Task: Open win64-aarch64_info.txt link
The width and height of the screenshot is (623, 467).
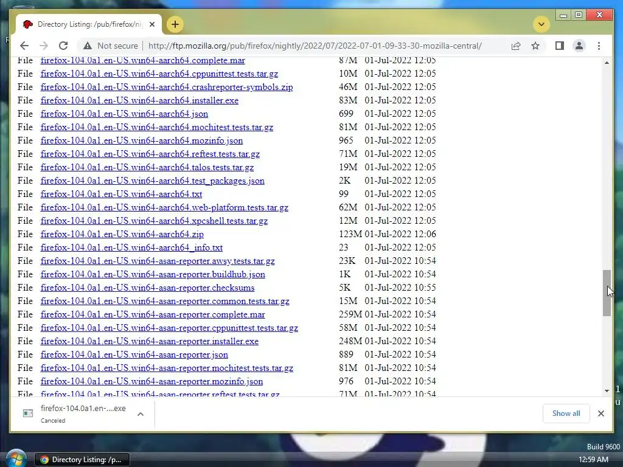Action: coord(131,248)
